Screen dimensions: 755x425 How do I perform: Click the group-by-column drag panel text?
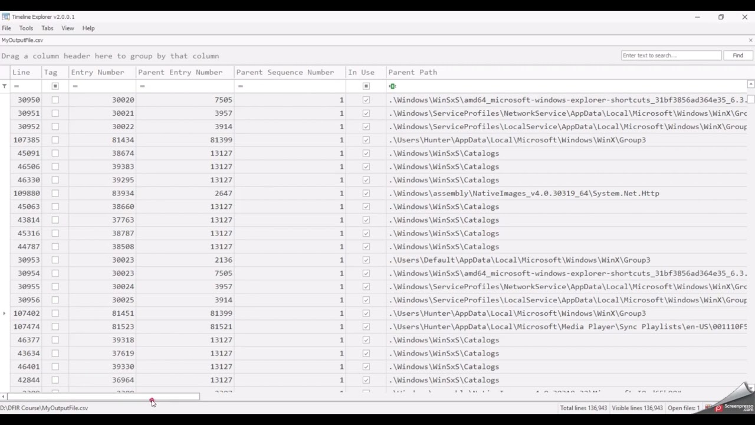[x=110, y=56]
